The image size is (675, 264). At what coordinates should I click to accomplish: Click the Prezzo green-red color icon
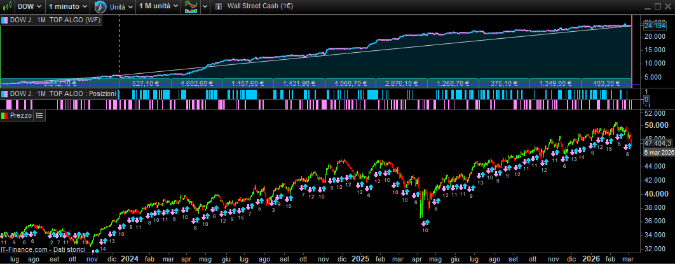pyautogui.click(x=5, y=115)
